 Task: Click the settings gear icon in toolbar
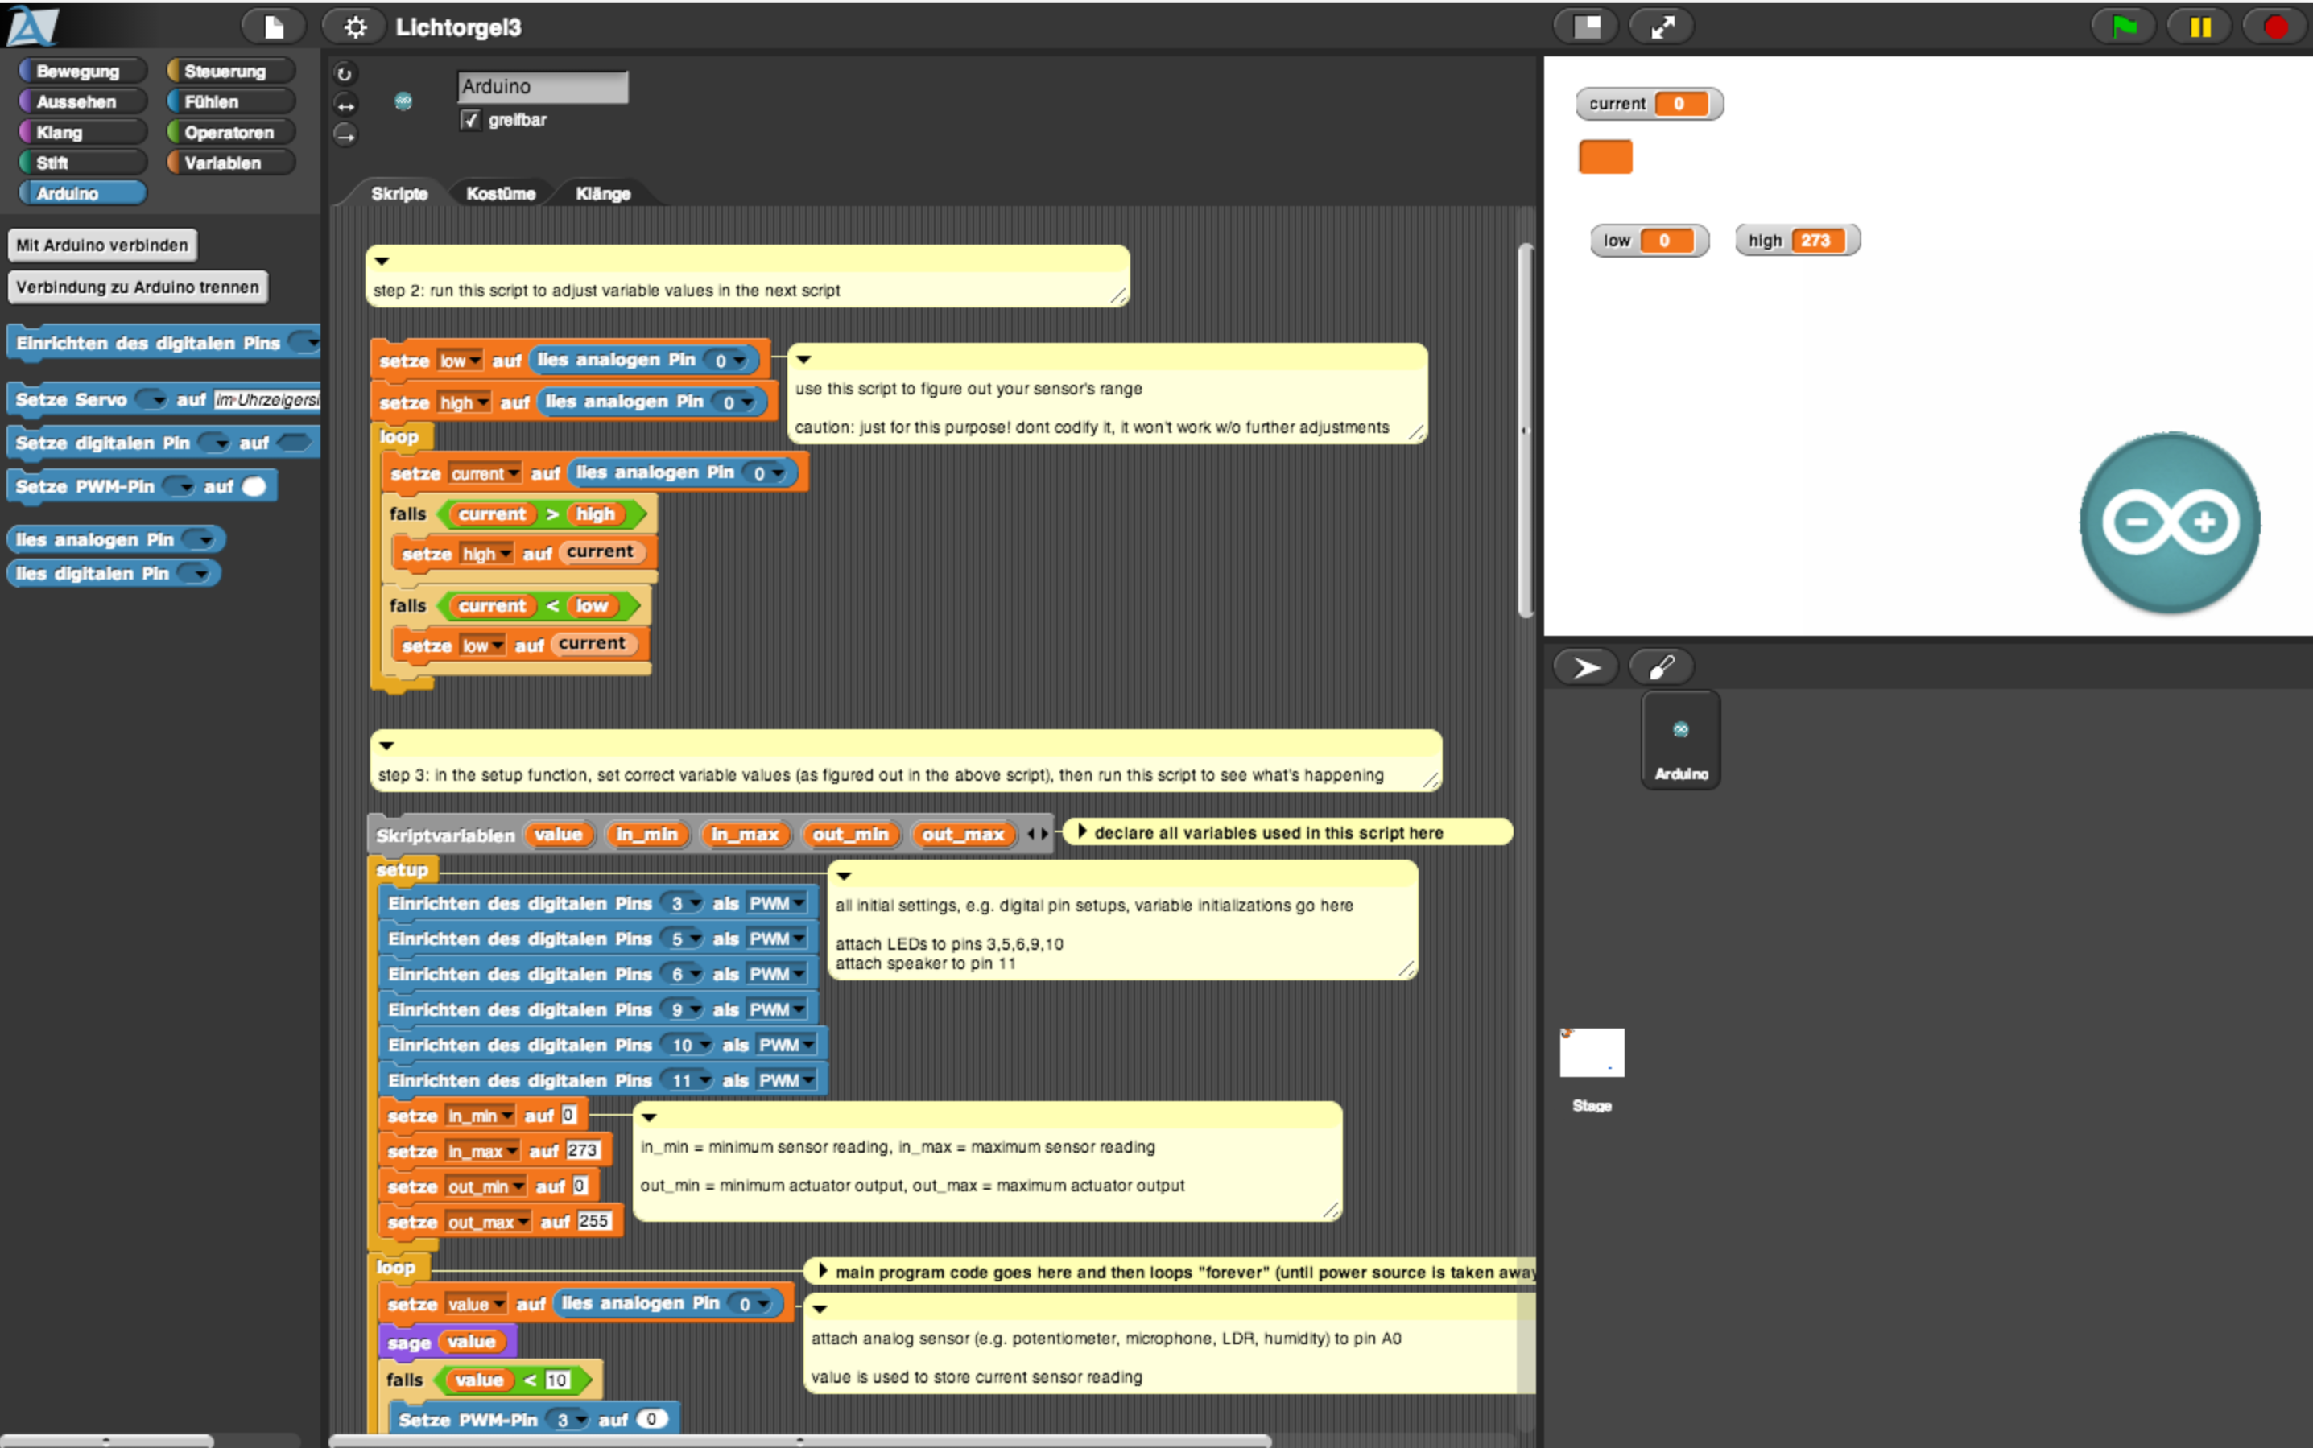point(356,27)
